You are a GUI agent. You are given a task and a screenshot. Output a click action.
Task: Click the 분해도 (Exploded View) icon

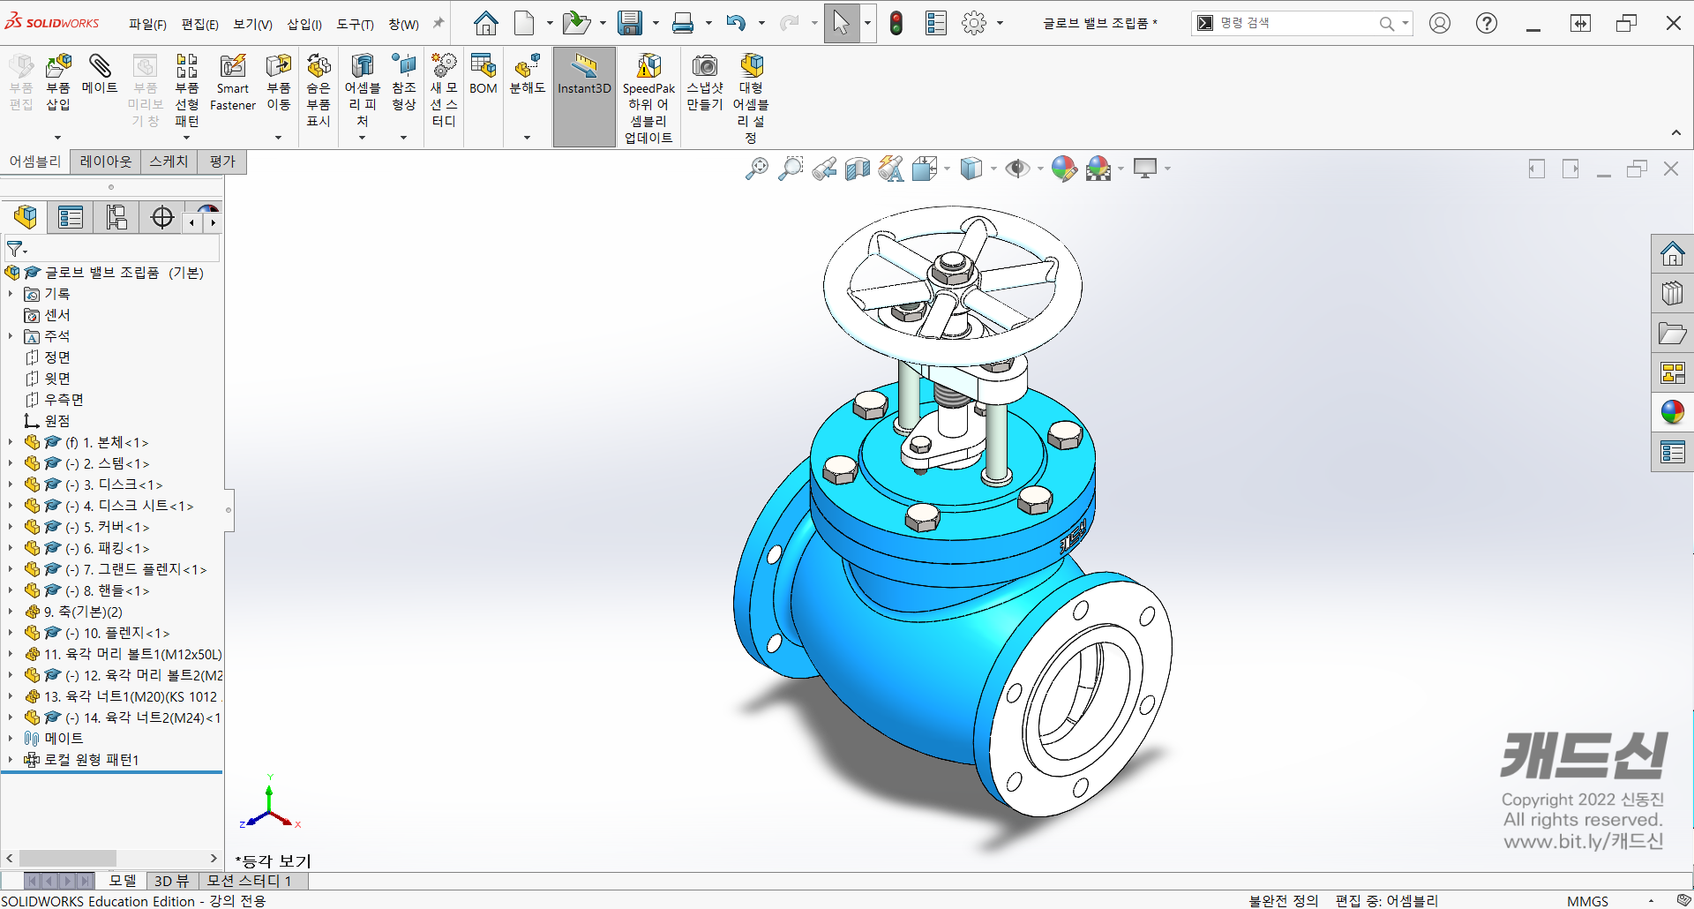[x=528, y=66]
